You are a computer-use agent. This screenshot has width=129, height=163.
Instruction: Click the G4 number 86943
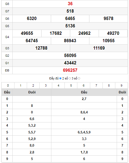pyautogui.click(x=70, y=41)
